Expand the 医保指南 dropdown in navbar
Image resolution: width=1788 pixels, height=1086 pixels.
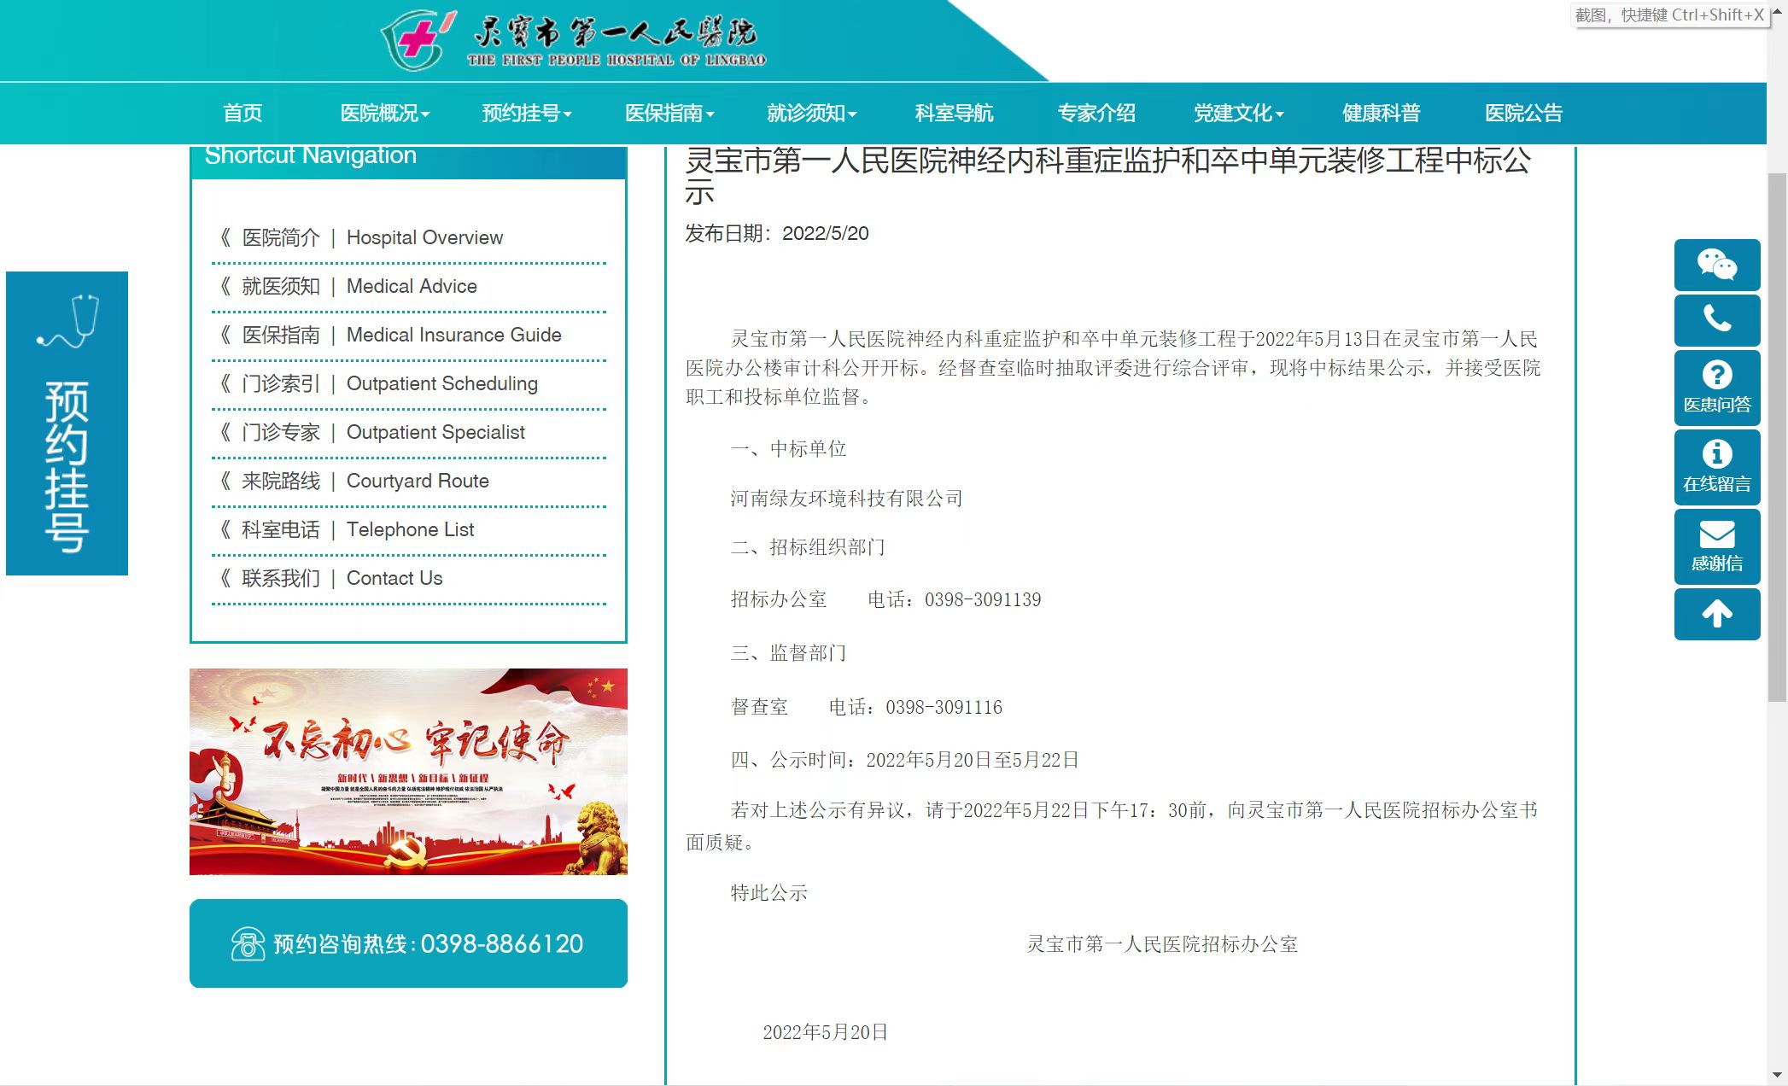669,113
